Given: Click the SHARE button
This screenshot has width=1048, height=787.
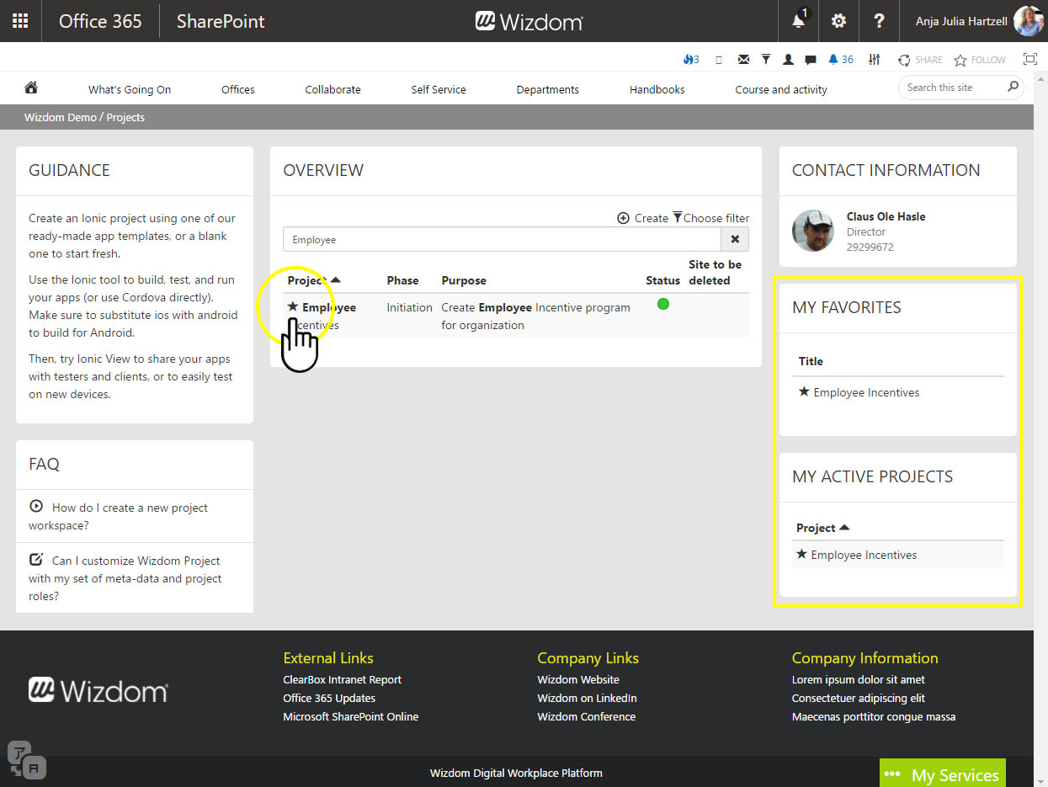Looking at the screenshot, I should 920,60.
